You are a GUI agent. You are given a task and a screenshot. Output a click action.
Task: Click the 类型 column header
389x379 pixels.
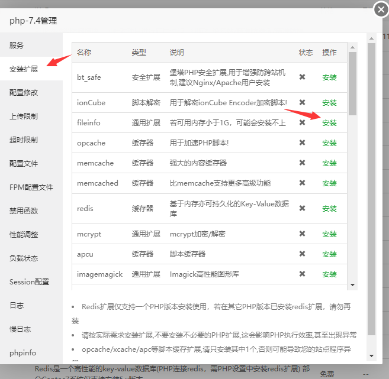point(139,52)
